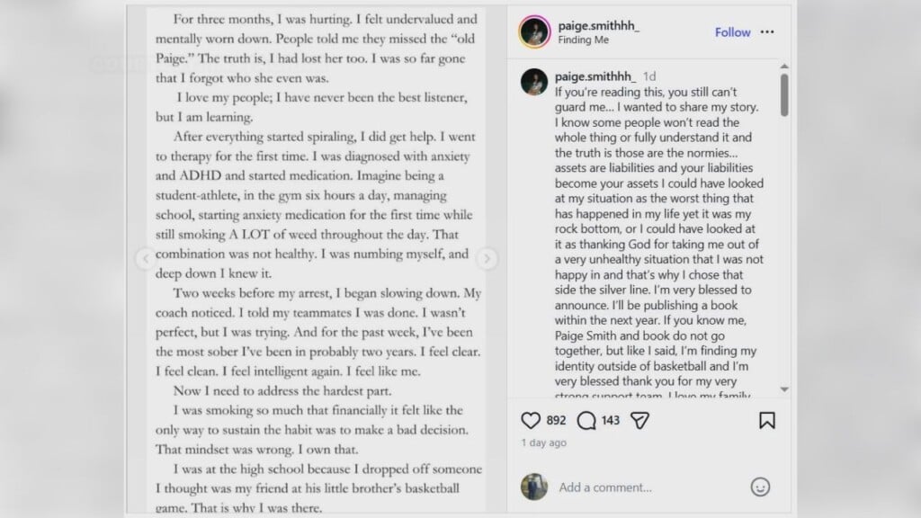
Task: Save the post with the bookmark icon
Action: [x=766, y=420]
